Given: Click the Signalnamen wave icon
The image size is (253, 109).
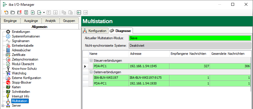Looking at the screenshot, I should point(8,41).
